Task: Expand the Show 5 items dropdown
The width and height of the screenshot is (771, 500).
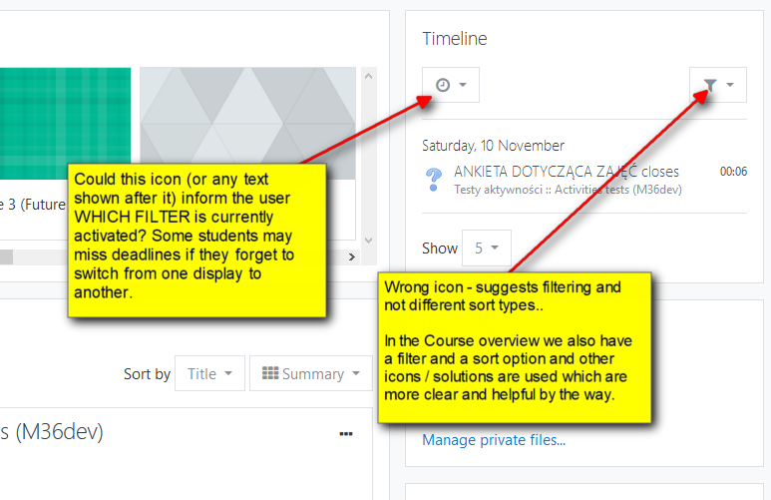Action: [x=487, y=248]
